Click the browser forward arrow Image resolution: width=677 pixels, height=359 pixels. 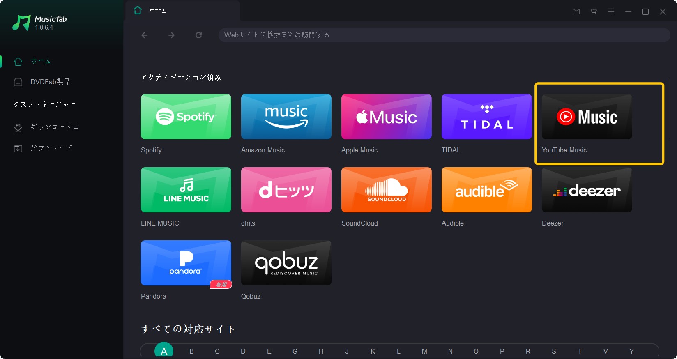(x=171, y=35)
